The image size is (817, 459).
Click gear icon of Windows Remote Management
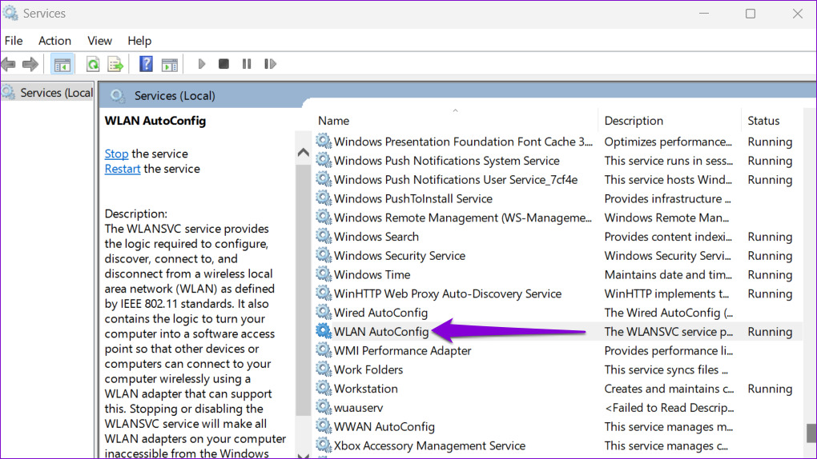[324, 217]
